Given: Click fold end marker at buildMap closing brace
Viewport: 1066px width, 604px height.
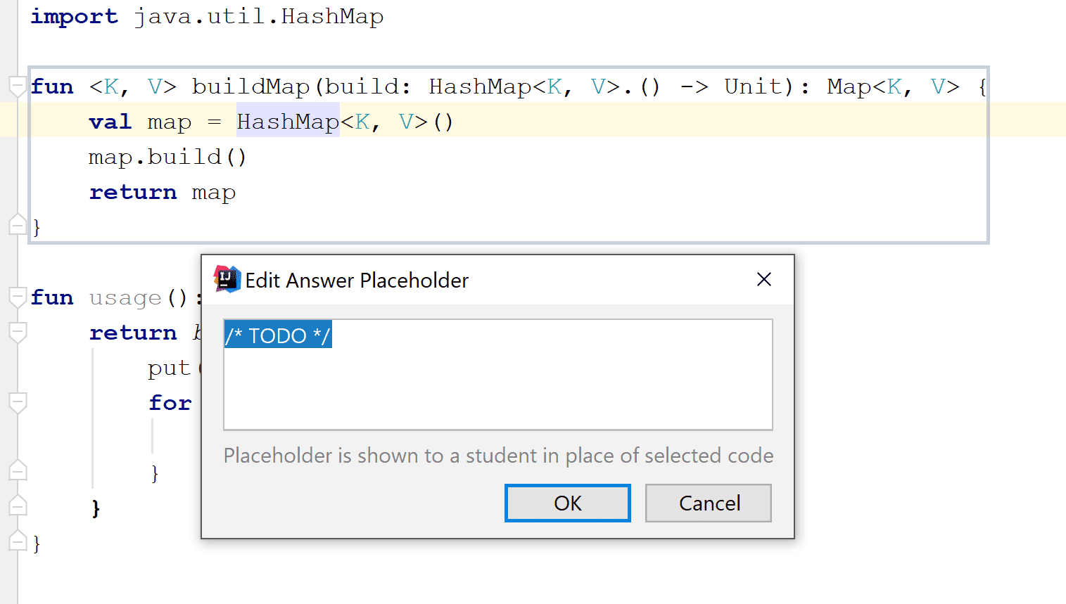Looking at the screenshot, I should coord(18,225).
